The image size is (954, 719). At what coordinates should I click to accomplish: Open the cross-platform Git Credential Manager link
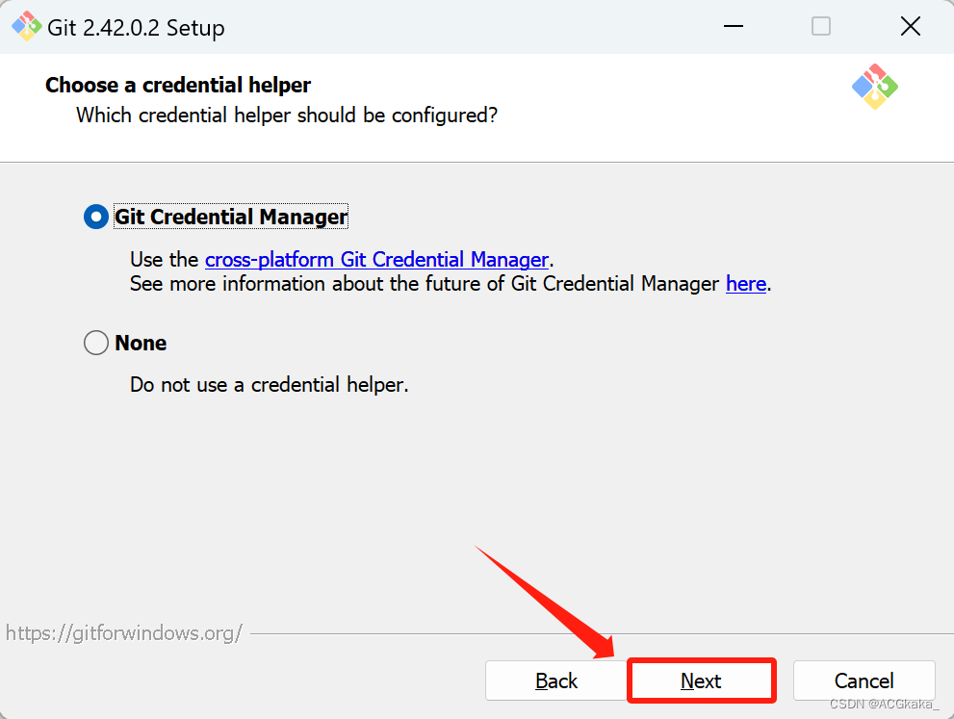tap(376, 260)
